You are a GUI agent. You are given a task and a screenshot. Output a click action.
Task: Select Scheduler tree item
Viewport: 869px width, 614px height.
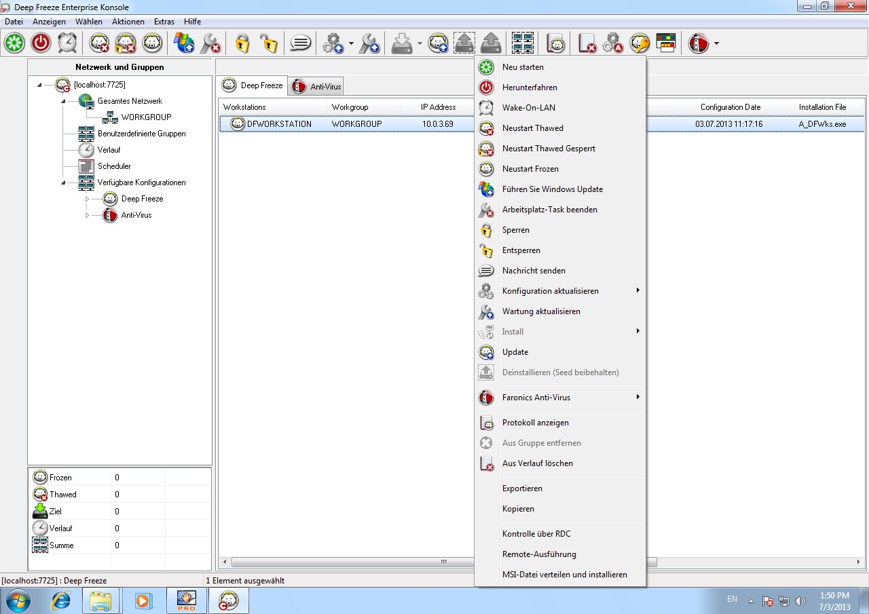tap(114, 166)
